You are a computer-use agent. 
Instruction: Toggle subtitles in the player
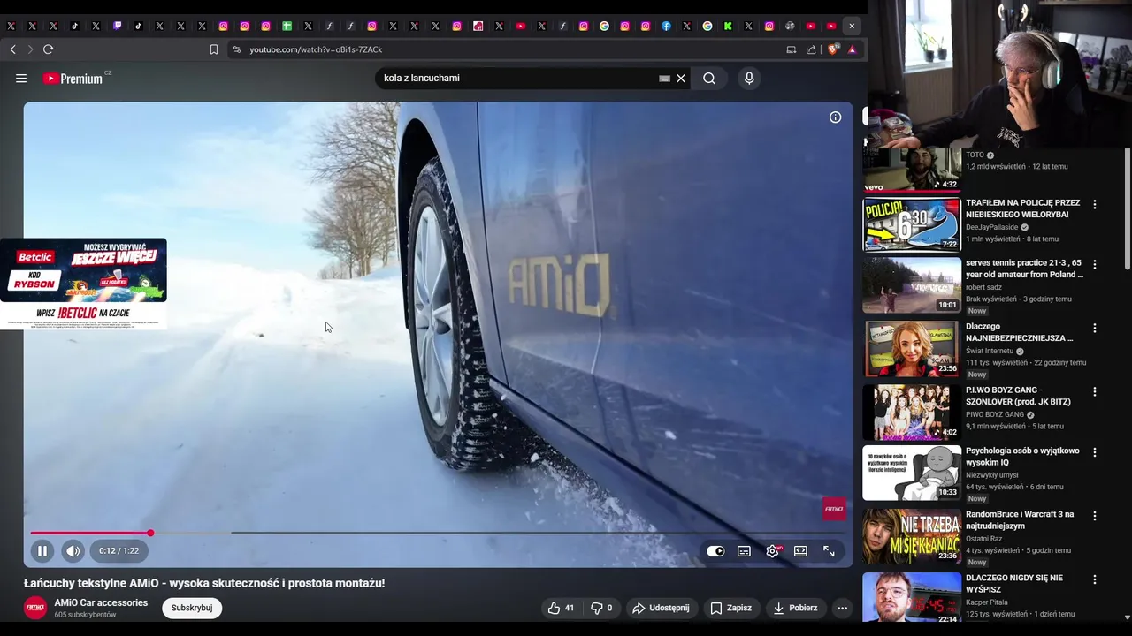(744, 551)
